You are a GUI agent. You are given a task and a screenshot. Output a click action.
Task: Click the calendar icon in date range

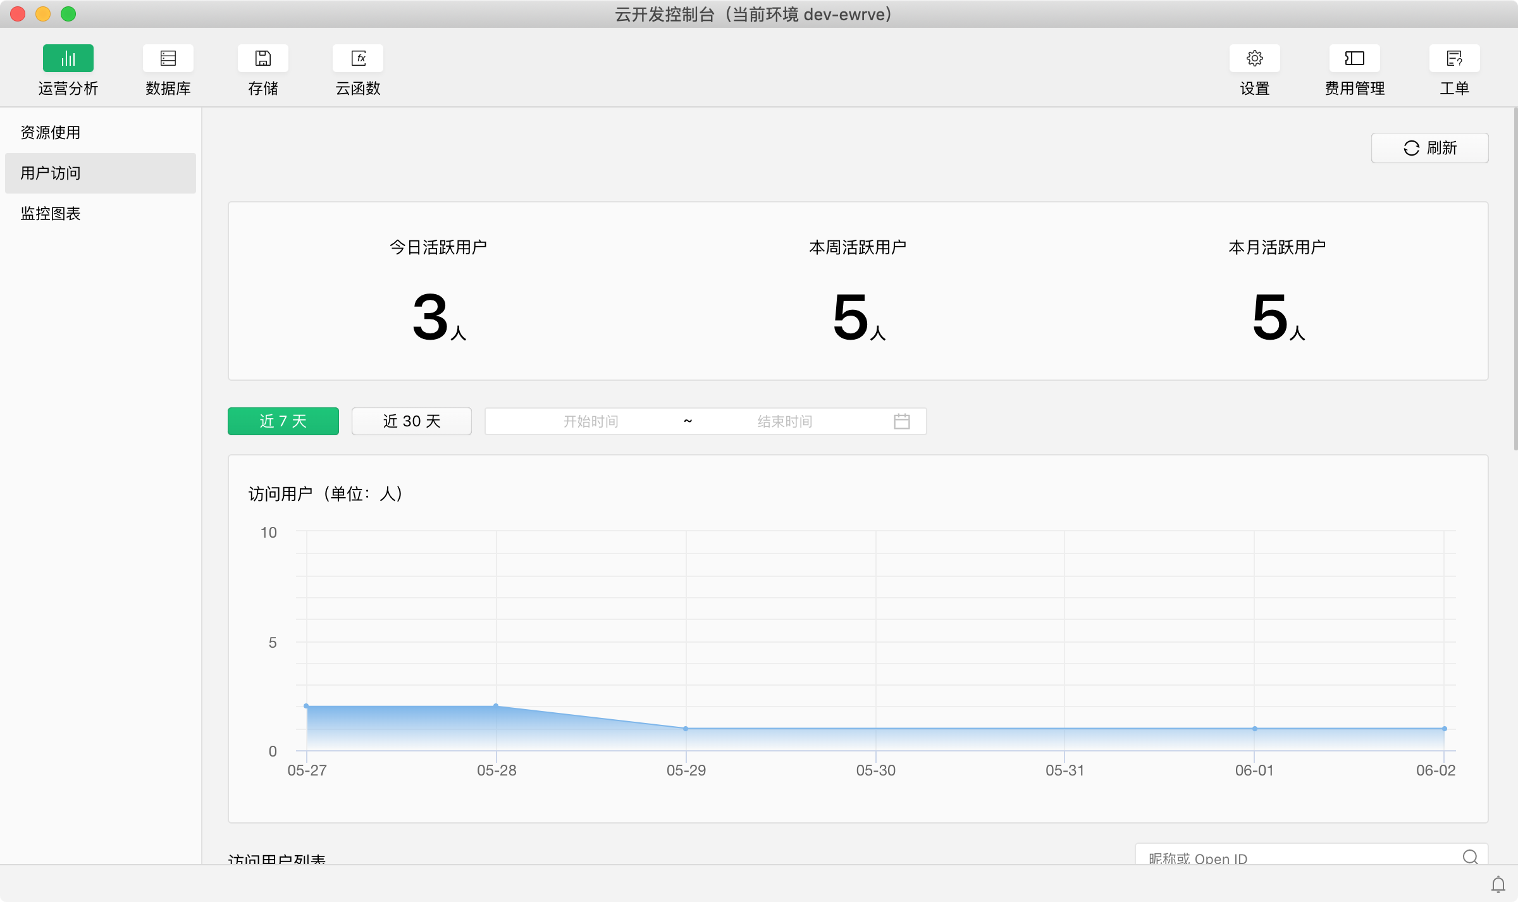[x=901, y=421]
